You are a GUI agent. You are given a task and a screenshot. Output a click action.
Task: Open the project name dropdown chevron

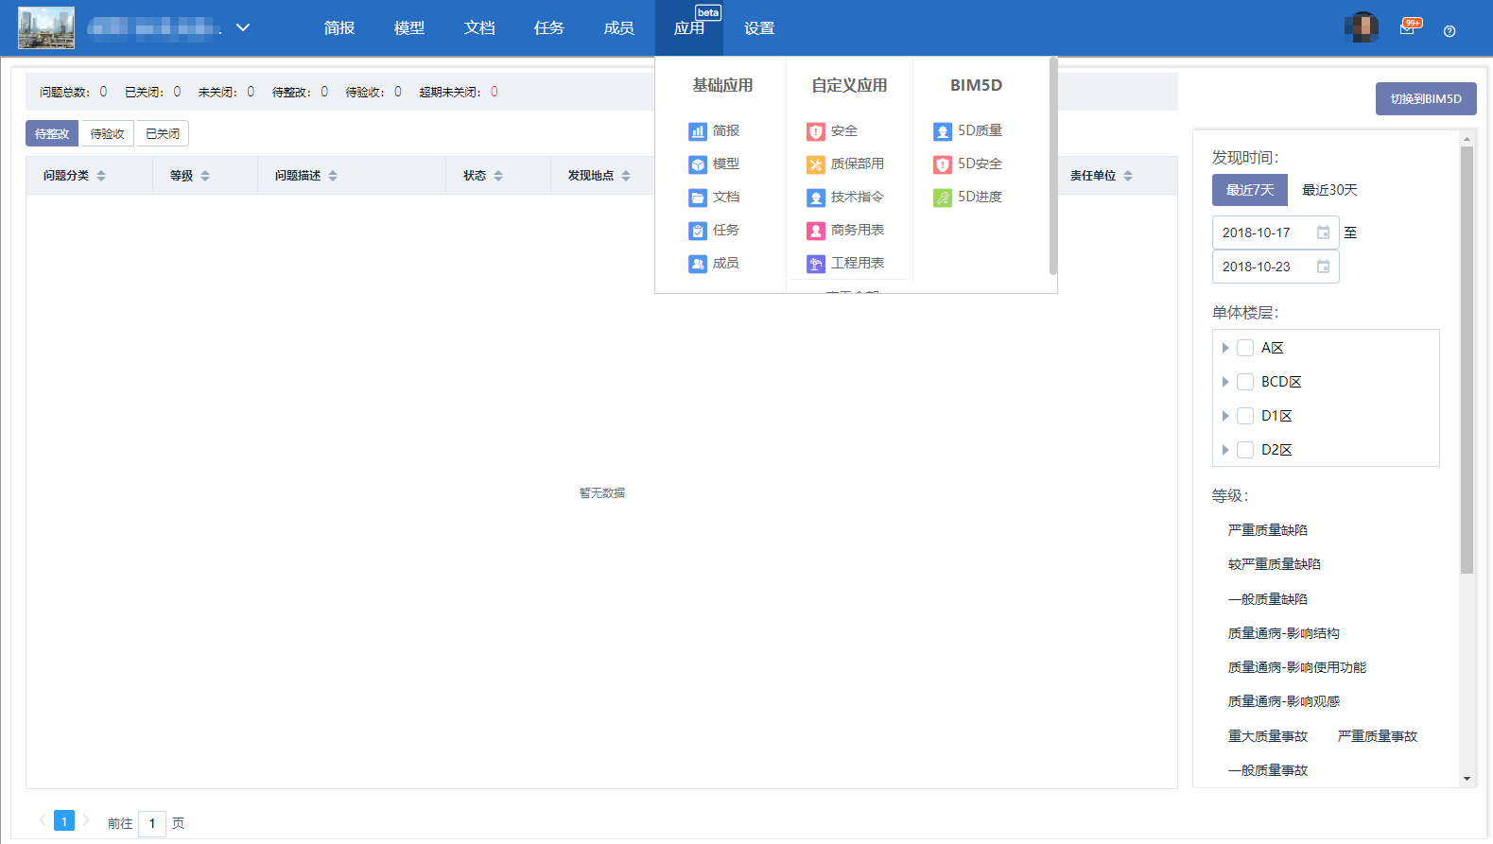(243, 27)
